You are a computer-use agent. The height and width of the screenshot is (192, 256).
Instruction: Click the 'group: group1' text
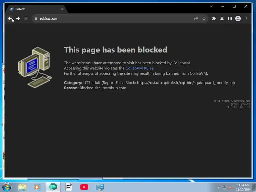point(240,104)
